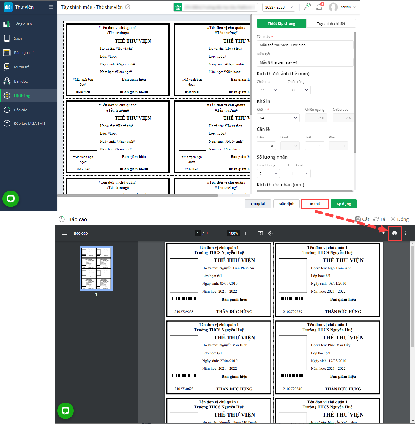Open the school year 2022 - 2023 dropdown
415x424 pixels.
click(279, 7)
